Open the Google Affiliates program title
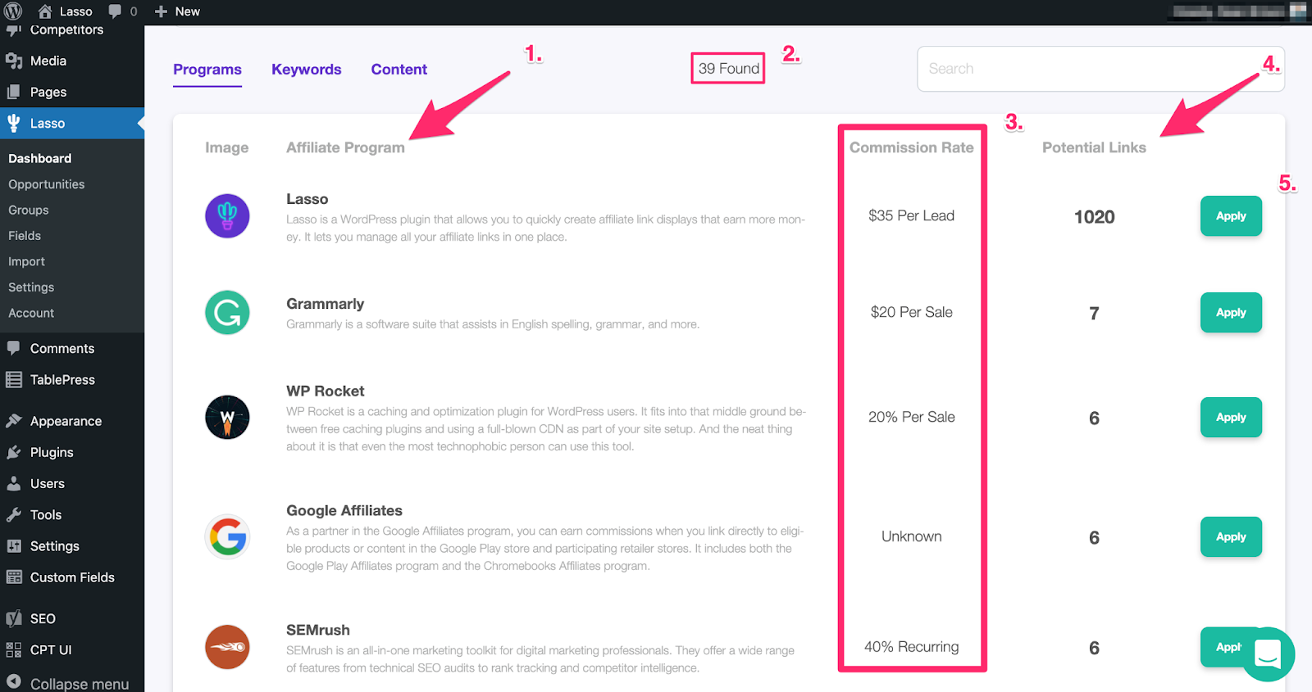 pos(344,511)
